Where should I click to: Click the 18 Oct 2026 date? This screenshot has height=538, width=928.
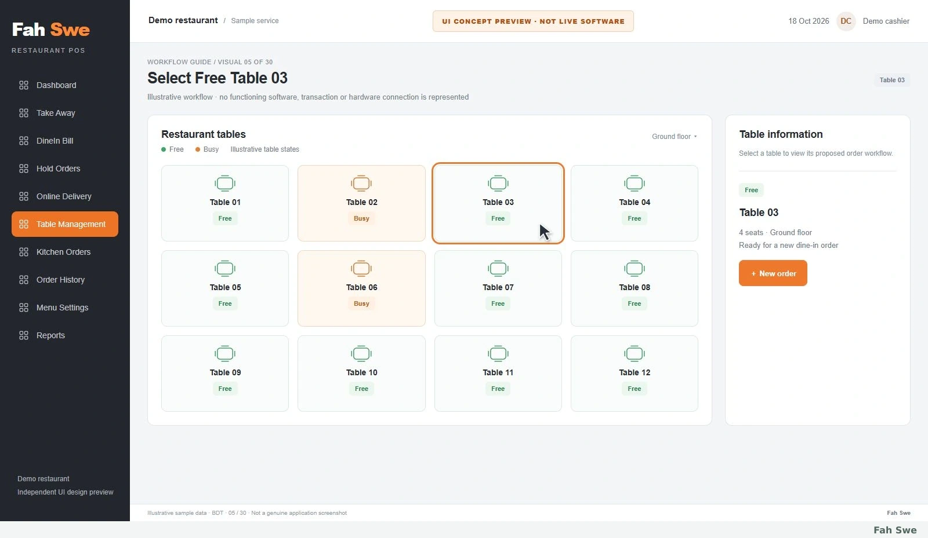point(809,21)
